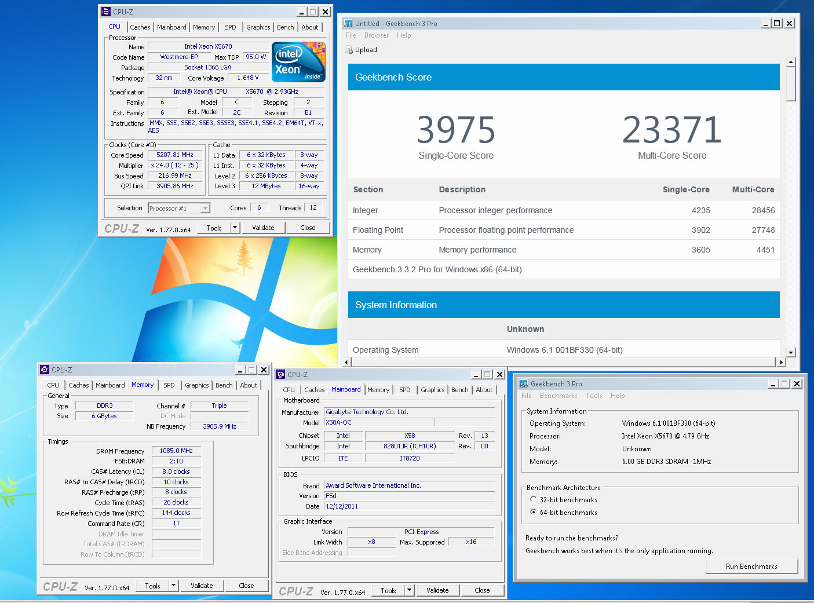The width and height of the screenshot is (814, 603).
Task: Open Graphics tab in Mainboard CPU-Z window
Action: 432,390
